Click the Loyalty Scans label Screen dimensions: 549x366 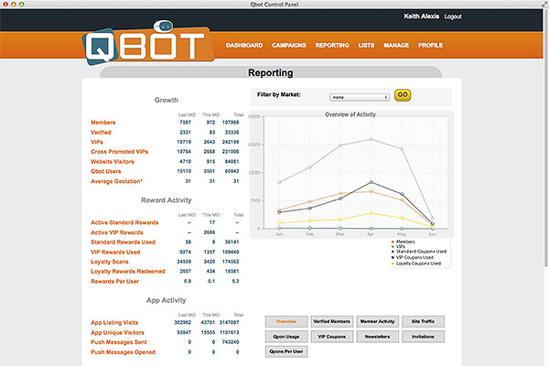tap(110, 262)
